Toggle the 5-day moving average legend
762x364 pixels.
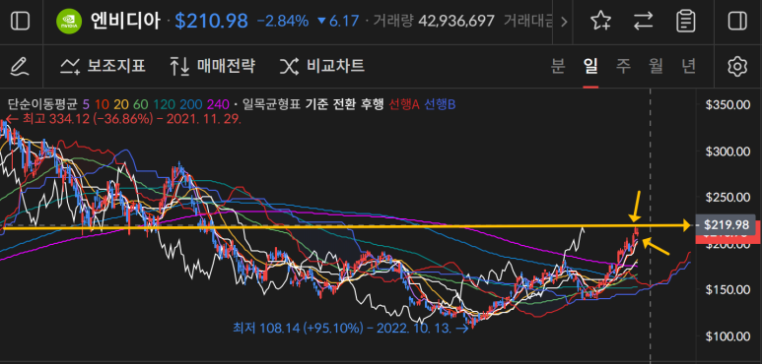(86, 103)
